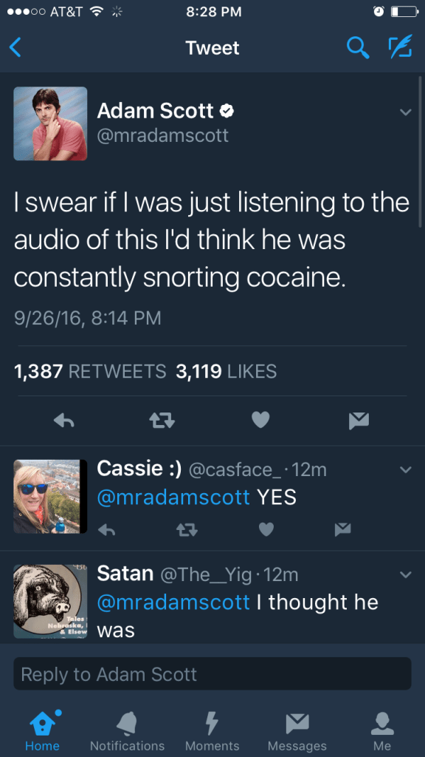View the 1,387 retweets list
The width and height of the screenshot is (425, 757).
click(90, 371)
